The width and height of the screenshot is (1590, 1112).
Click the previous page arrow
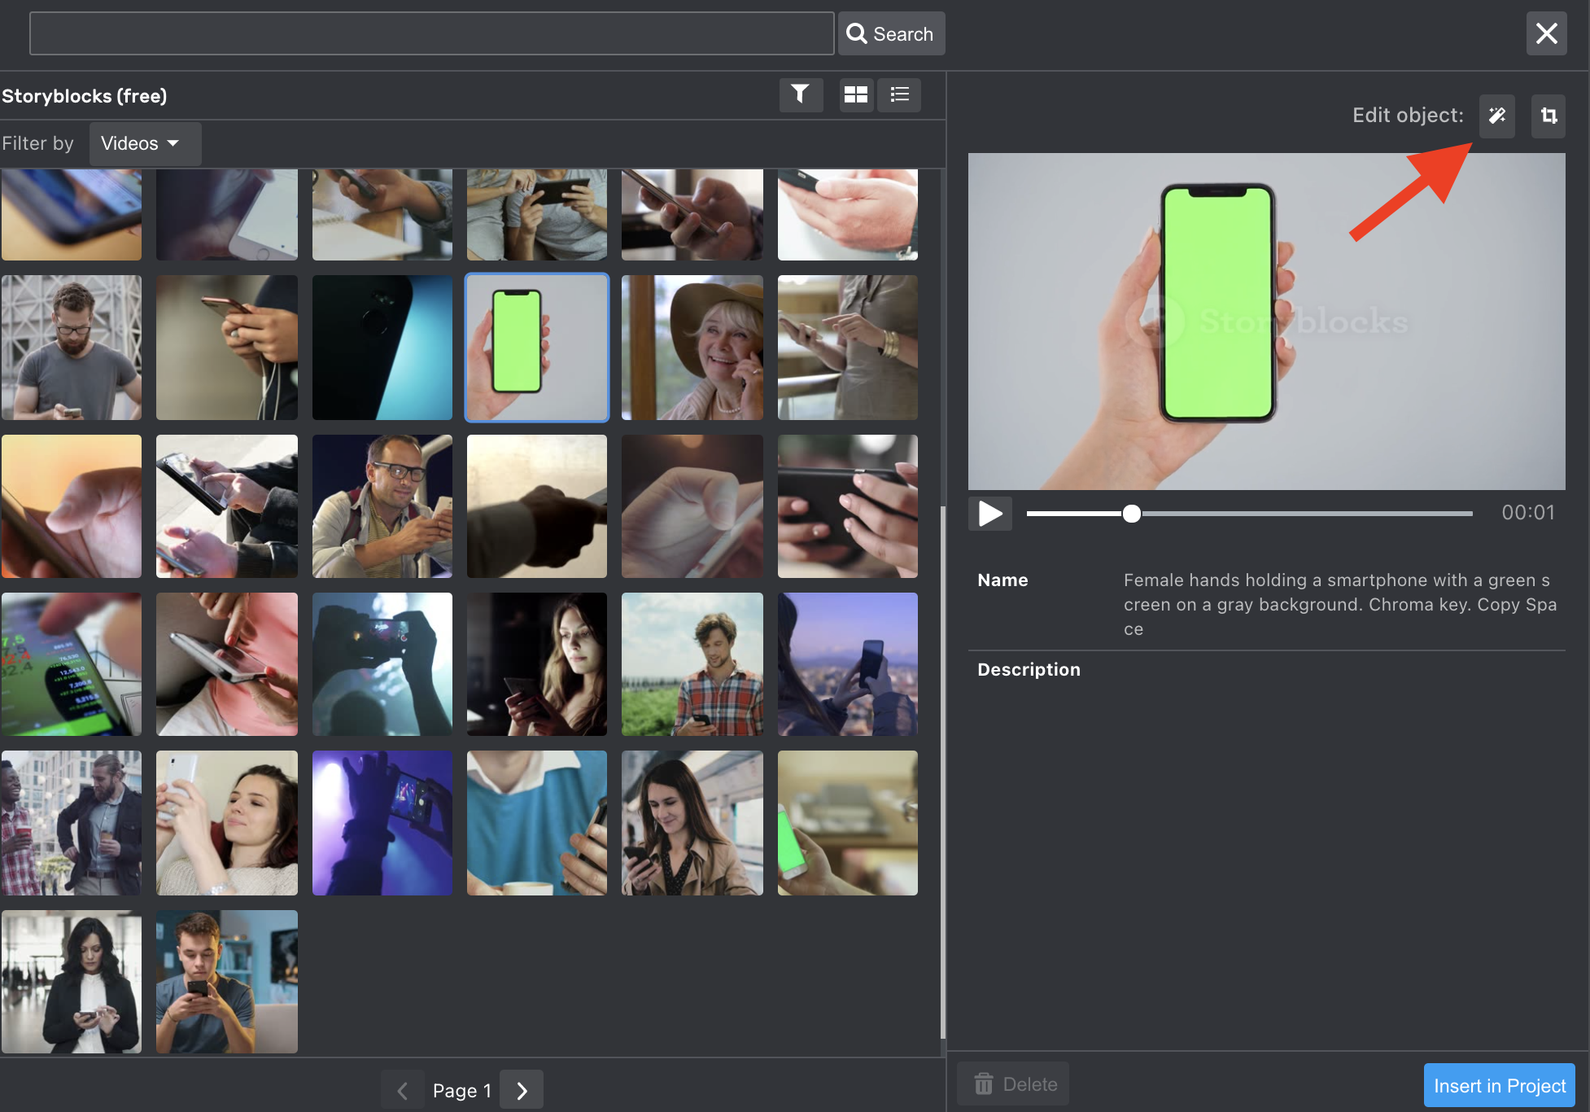402,1089
